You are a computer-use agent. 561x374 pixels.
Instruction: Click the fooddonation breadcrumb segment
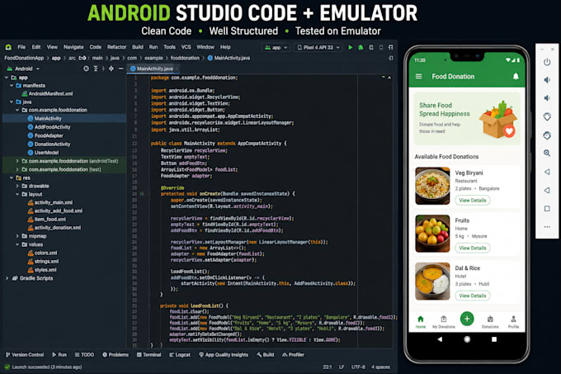point(185,58)
